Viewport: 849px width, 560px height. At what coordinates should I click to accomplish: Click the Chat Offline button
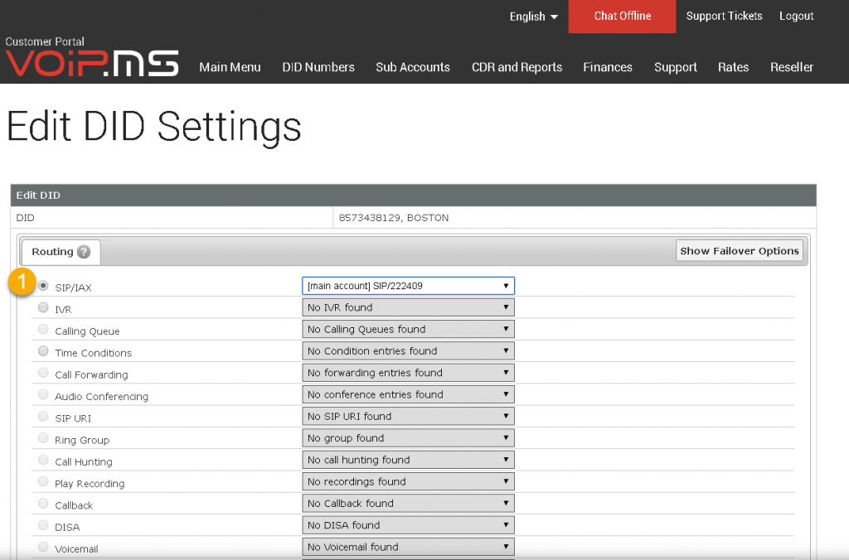622,16
